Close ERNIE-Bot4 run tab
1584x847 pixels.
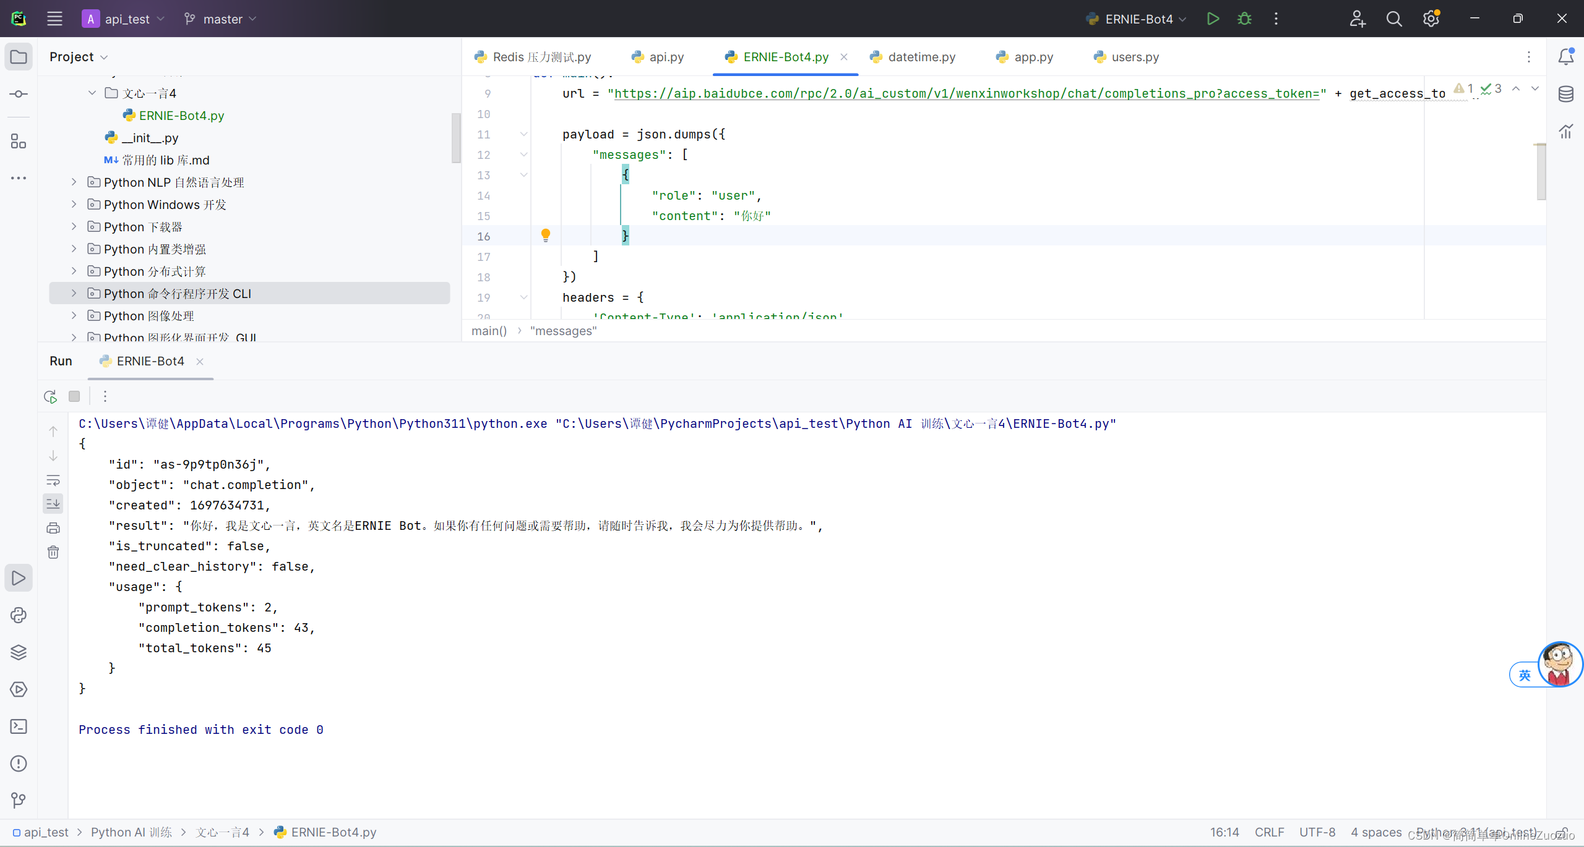point(200,362)
